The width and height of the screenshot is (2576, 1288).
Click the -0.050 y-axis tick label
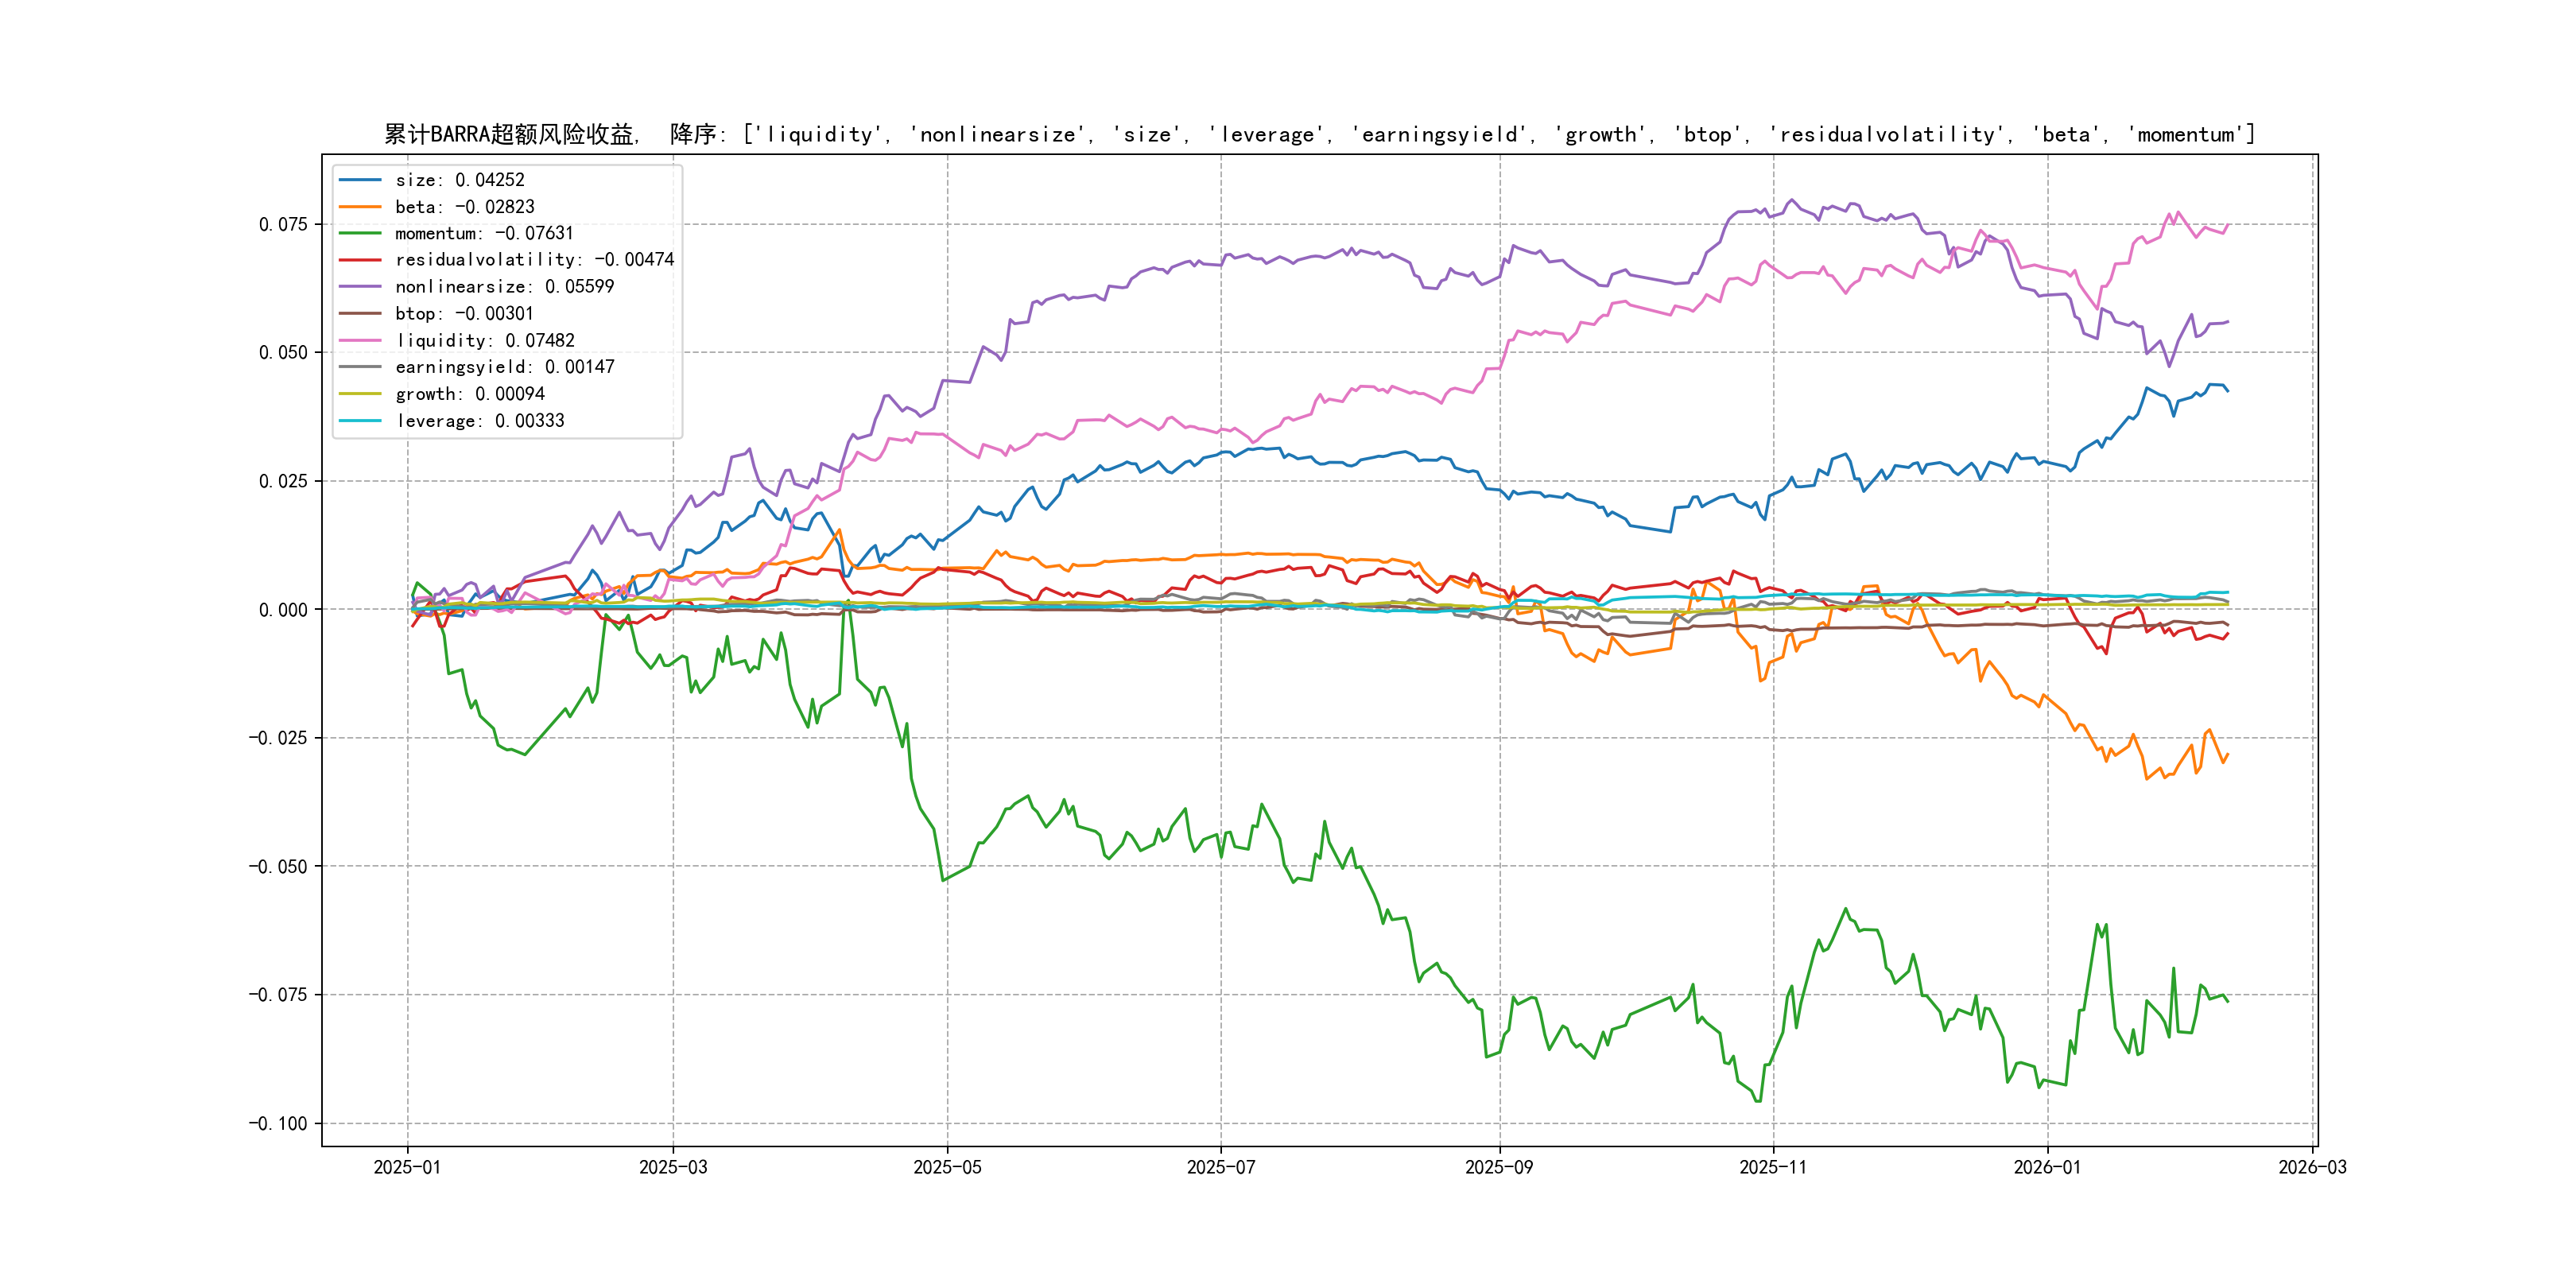pyautogui.click(x=278, y=867)
